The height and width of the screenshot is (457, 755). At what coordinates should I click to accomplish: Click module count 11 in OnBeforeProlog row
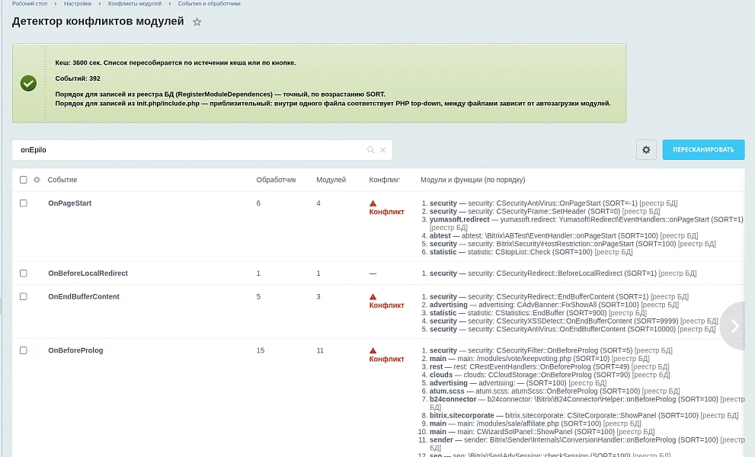click(320, 350)
